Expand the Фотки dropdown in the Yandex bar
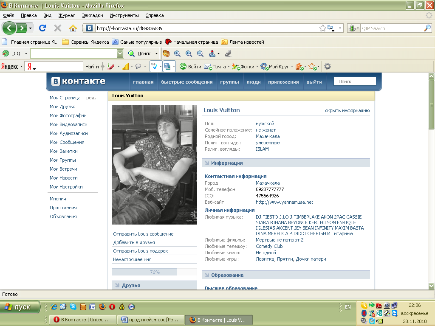Screen dimensions: 435x326 point(257,67)
